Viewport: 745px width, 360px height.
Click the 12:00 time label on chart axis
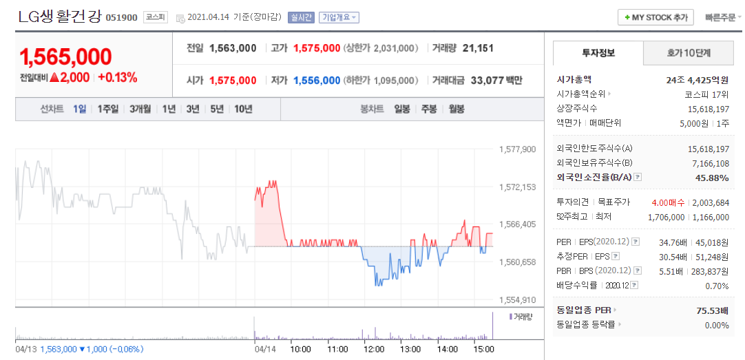coord(375,349)
